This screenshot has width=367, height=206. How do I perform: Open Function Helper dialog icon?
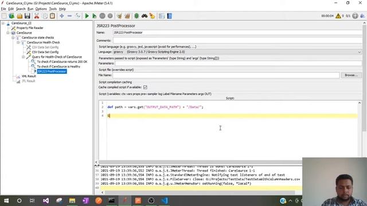point(162,16)
